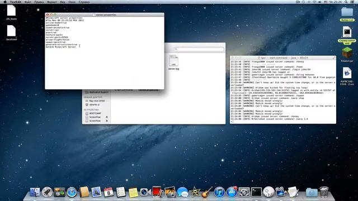Open iPhoto icon in Dock
The height and width of the screenshot is (201, 358).
tap(170, 192)
